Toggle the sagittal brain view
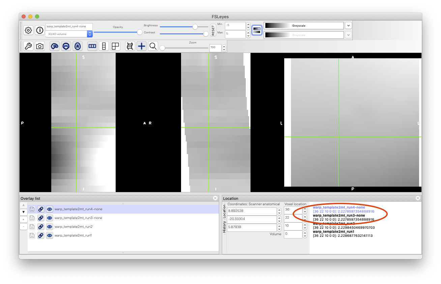 point(54,46)
